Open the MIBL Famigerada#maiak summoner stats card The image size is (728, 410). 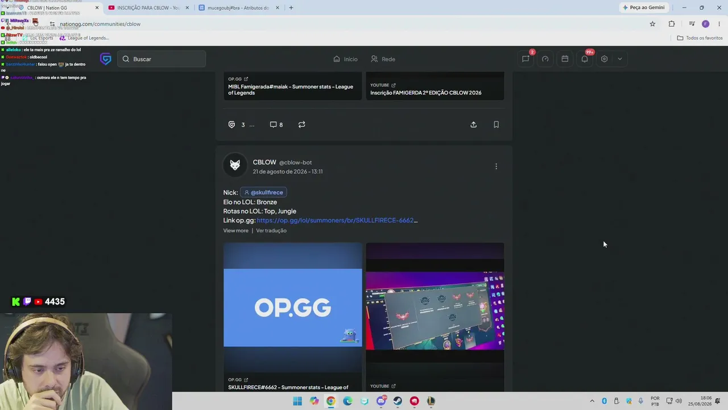pyautogui.click(x=292, y=87)
